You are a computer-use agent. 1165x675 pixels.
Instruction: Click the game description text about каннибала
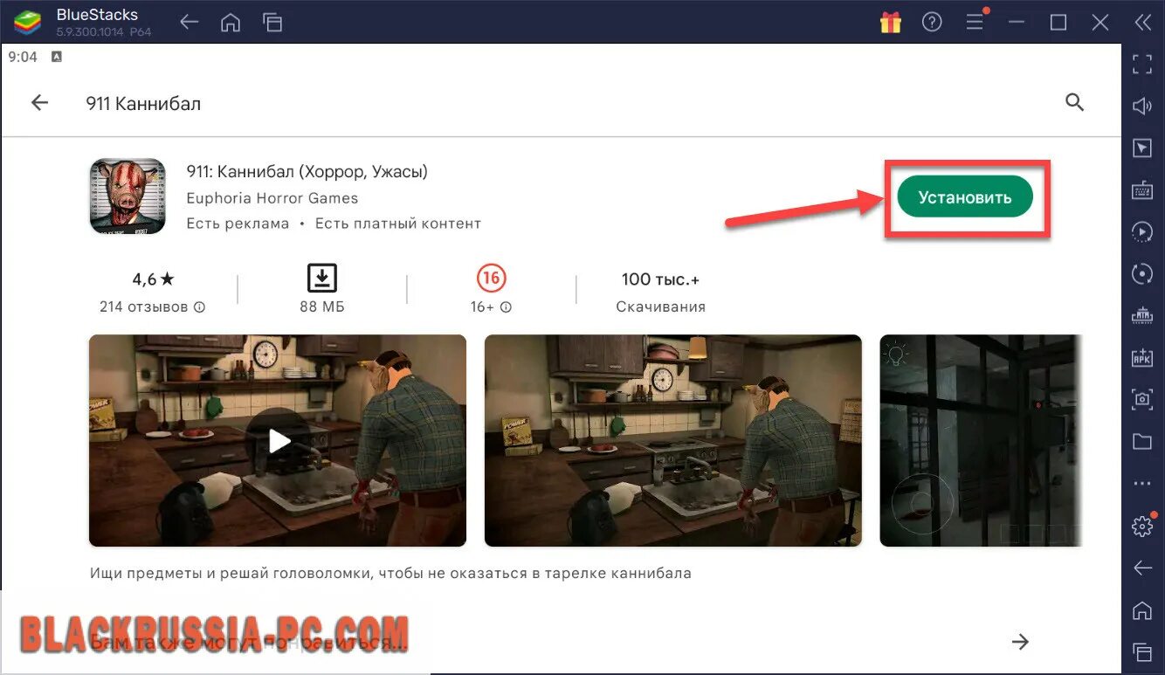pyautogui.click(x=390, y=574)
